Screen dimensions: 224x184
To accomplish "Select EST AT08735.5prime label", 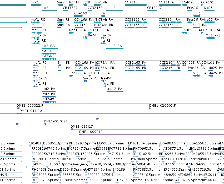I will coord(188,180).
